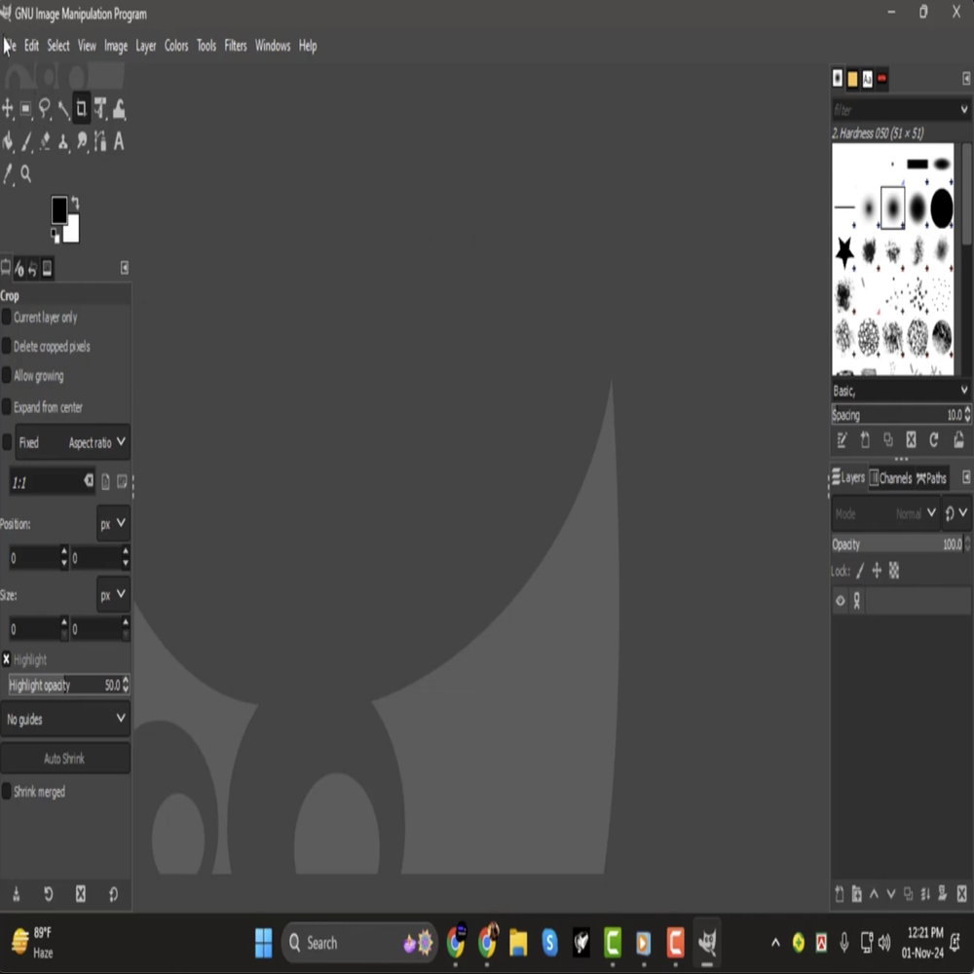Open the No guides dropdown
The image size is (974, 974).
(x=65, y=719)
